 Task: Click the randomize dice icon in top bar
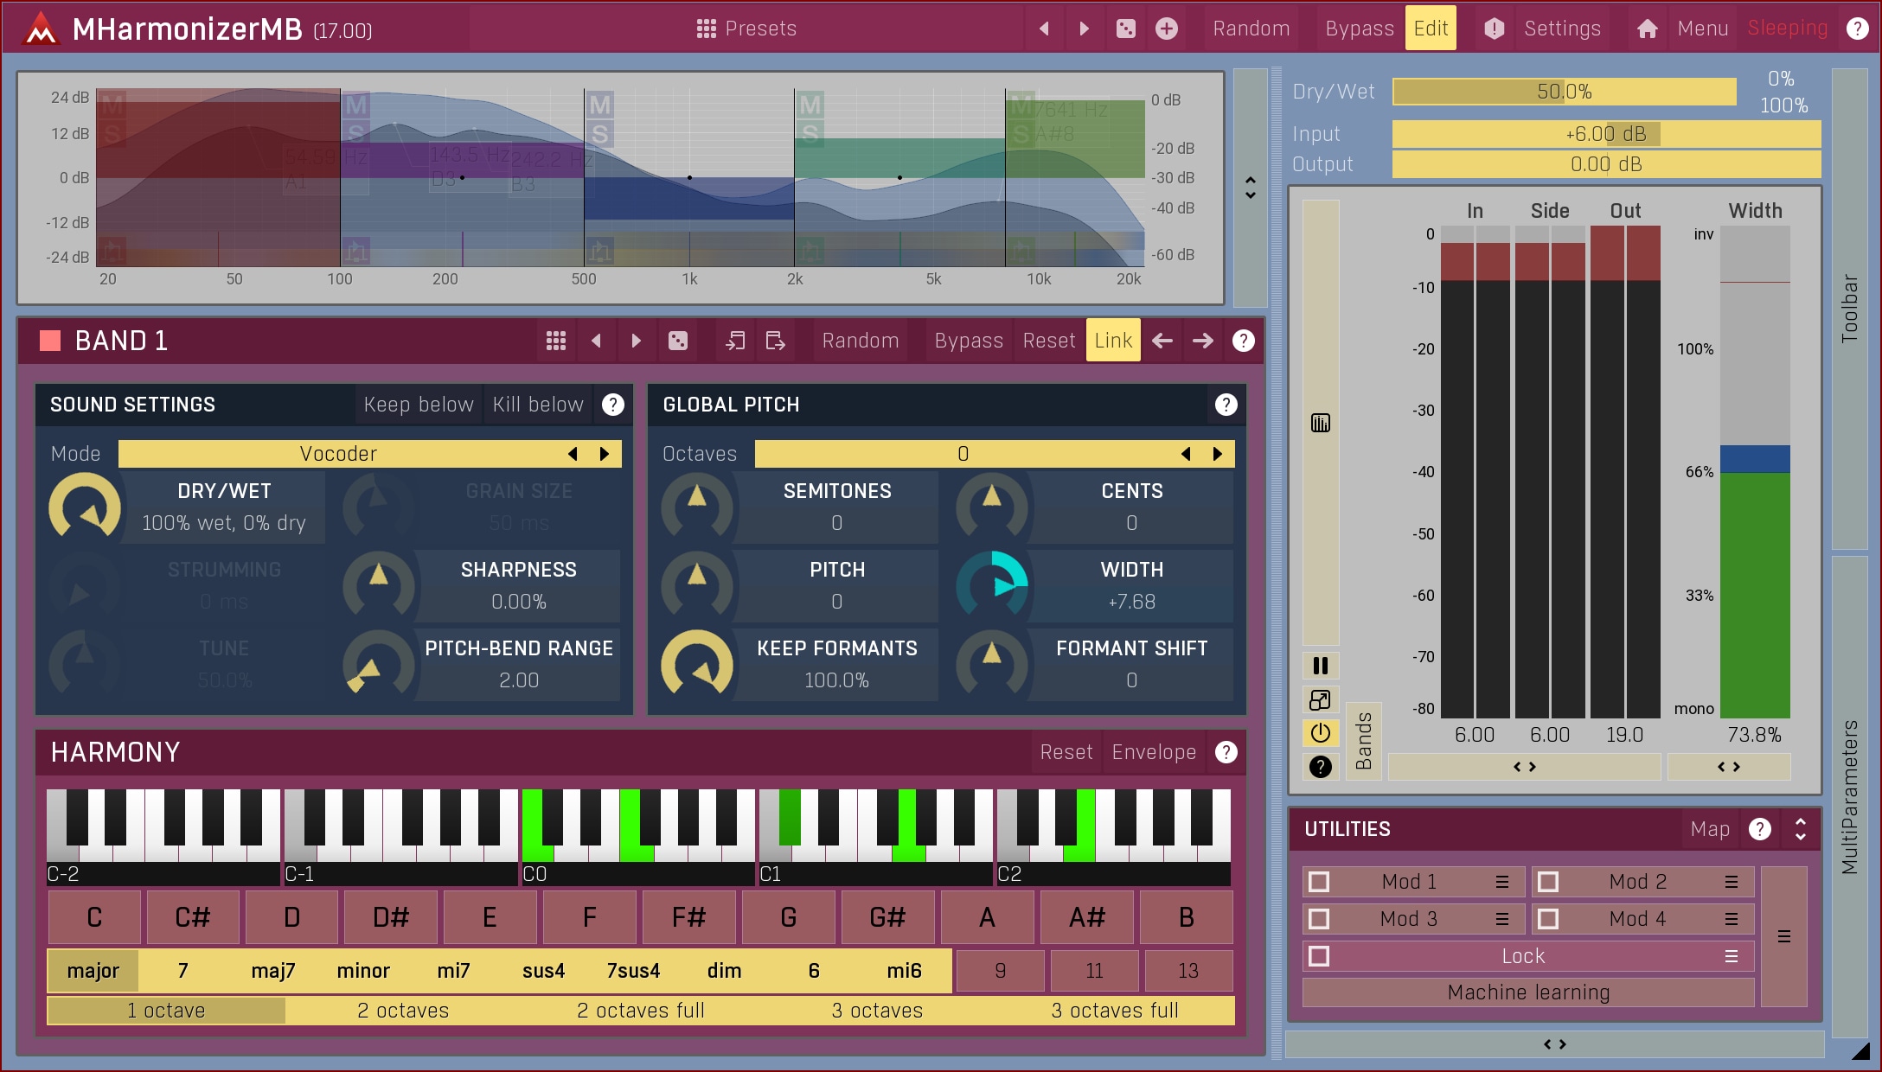[x=1125, y=29]
